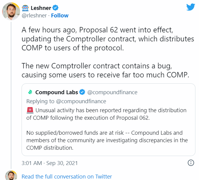The image size is (199, 180).
Task: Click the paragraph about the Comptroller bug
Action: [106, 70]
